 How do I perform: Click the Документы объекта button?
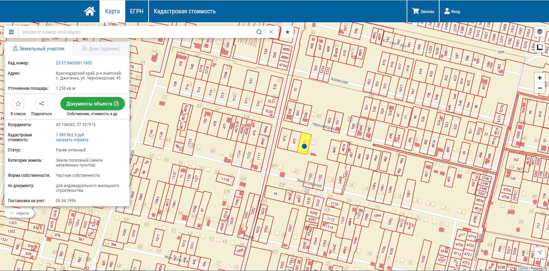pos(92,103)
